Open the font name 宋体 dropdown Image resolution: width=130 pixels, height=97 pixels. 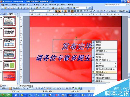[48, 11]
